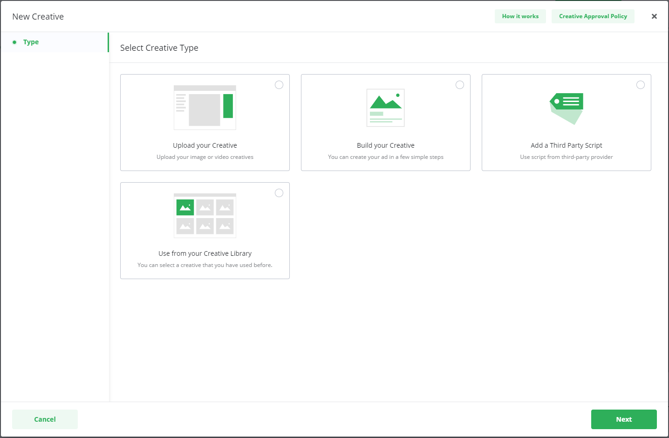
Task: Cancel the new creative setup
Action: pos(45,419)
